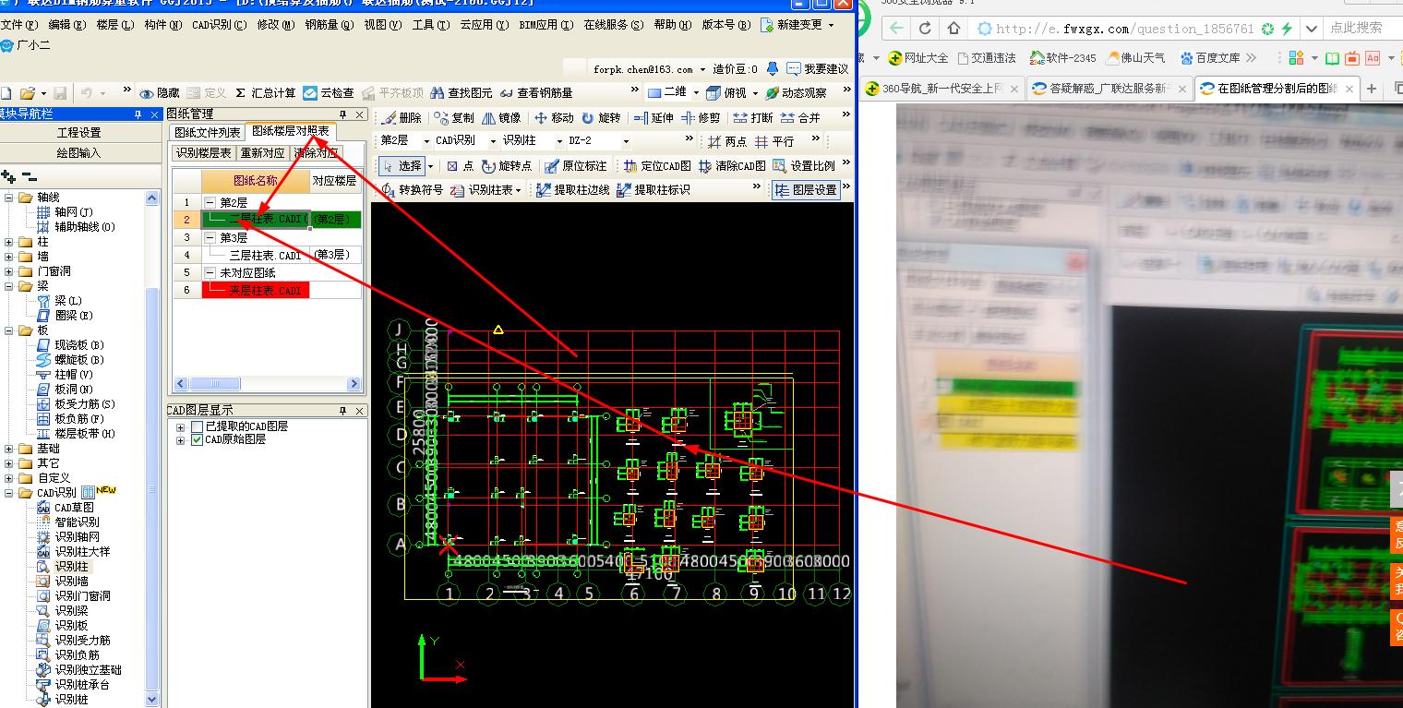Select 现浇板(B) in navigation tree
The height and width of the screenshot is (708, 1403).
tap(70, 345)
